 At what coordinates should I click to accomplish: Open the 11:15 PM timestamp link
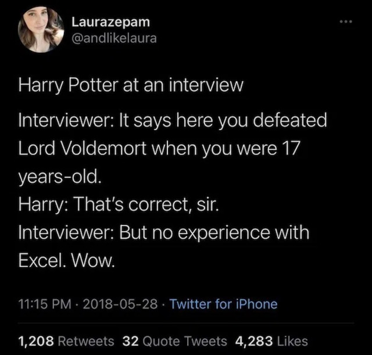44,303
